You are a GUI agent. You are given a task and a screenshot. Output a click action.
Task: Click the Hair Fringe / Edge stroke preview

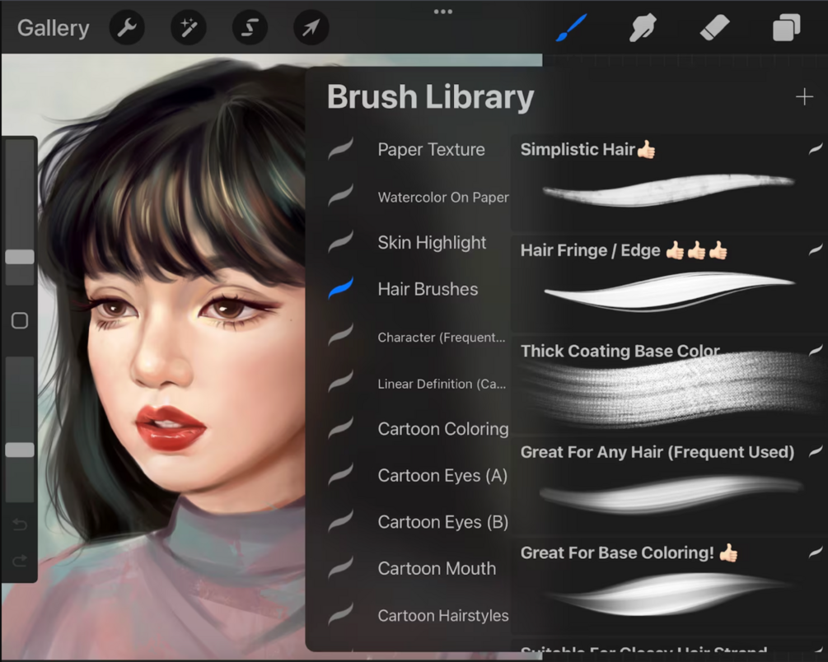point(669,291)
